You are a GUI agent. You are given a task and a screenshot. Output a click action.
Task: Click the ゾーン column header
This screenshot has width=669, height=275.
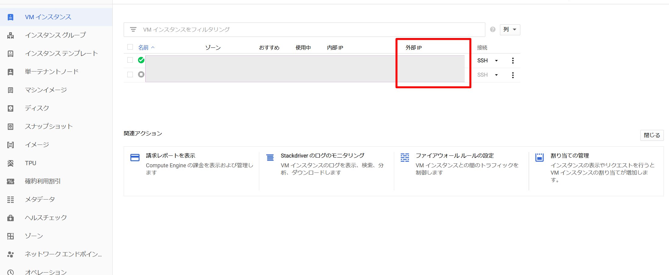pos(213,47)
